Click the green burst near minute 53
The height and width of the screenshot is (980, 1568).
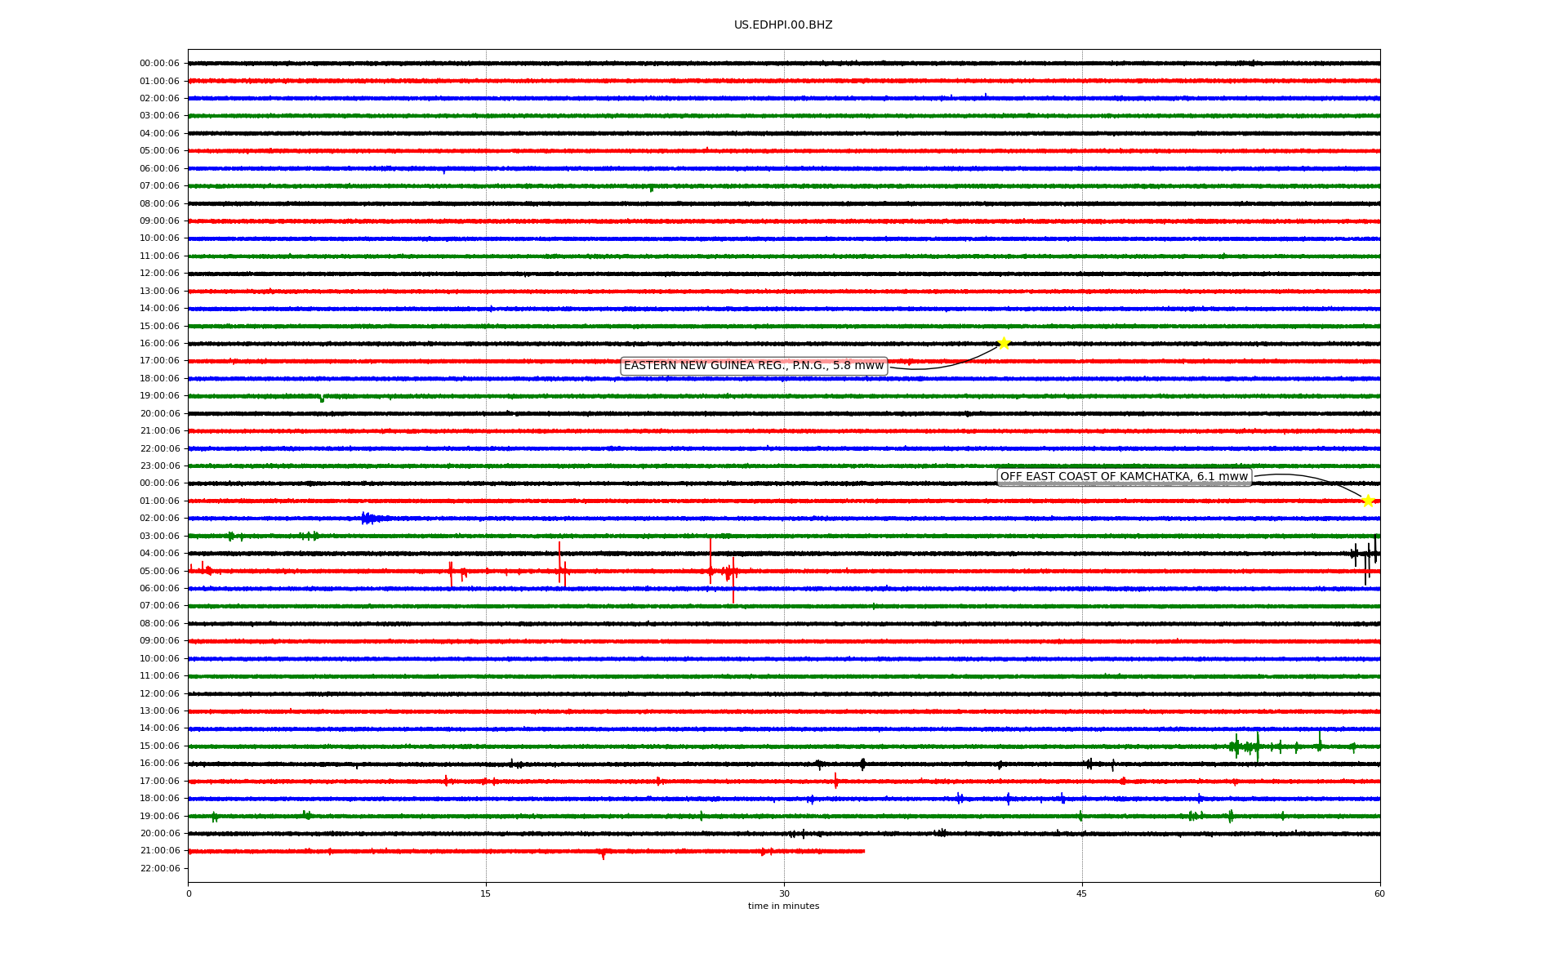[x=1246, y=746]
